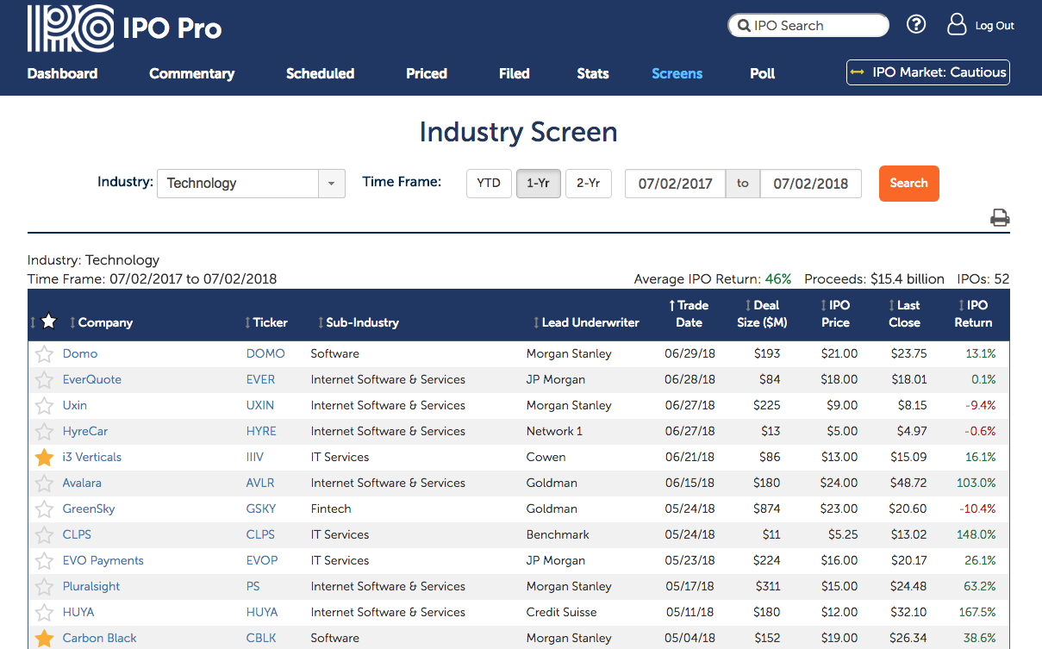Image resolution: width=1042 pixels, height=649 pixels.
Task: Unstar i3 Verticals from watchlist
Action: pyautogui.click(x=44, y=457)
